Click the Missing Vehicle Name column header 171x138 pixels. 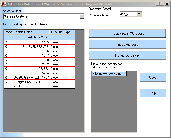pos(109,74)
